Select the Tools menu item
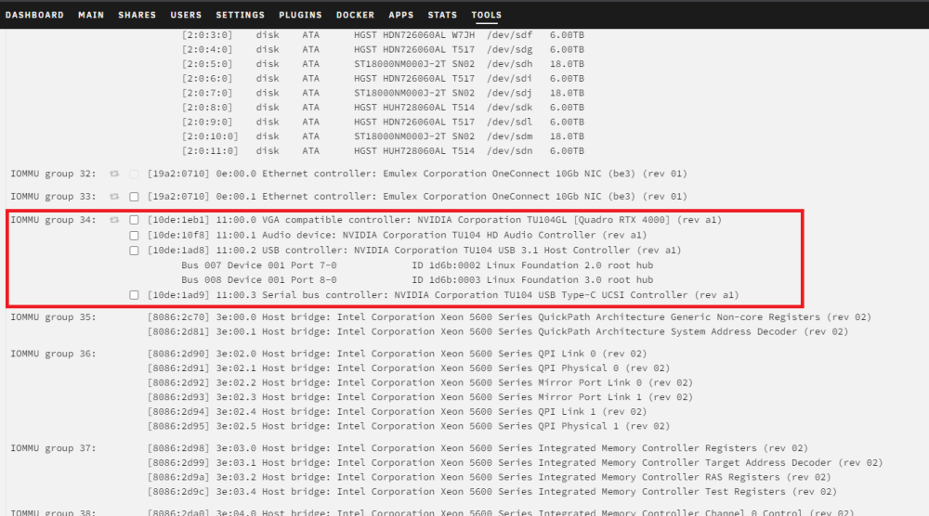929x516 pixels. pyautogui.click(x=487, y=15)
